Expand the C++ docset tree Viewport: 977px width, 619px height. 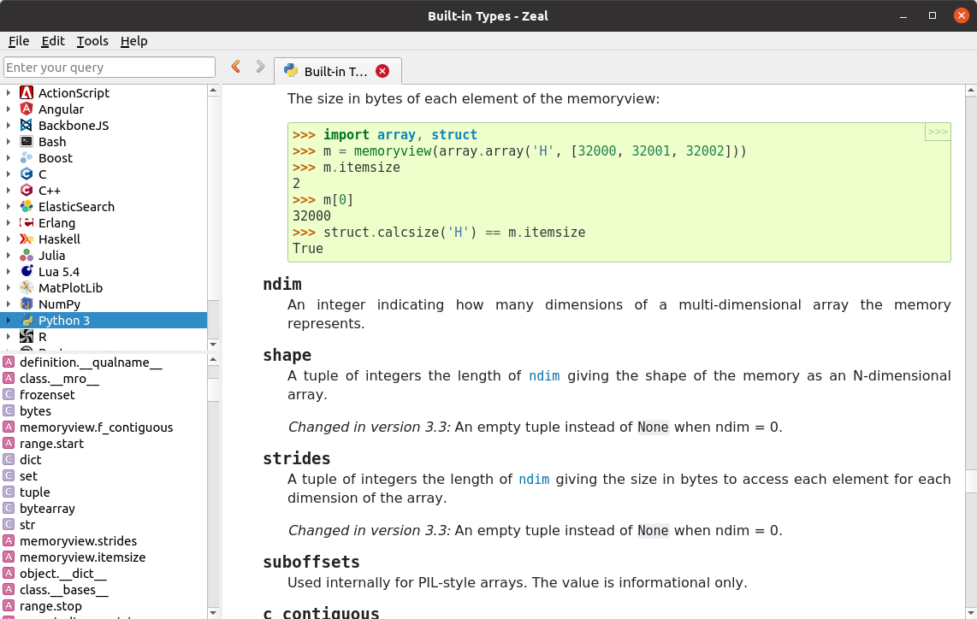pyautogui.click(x=8, y=190)
